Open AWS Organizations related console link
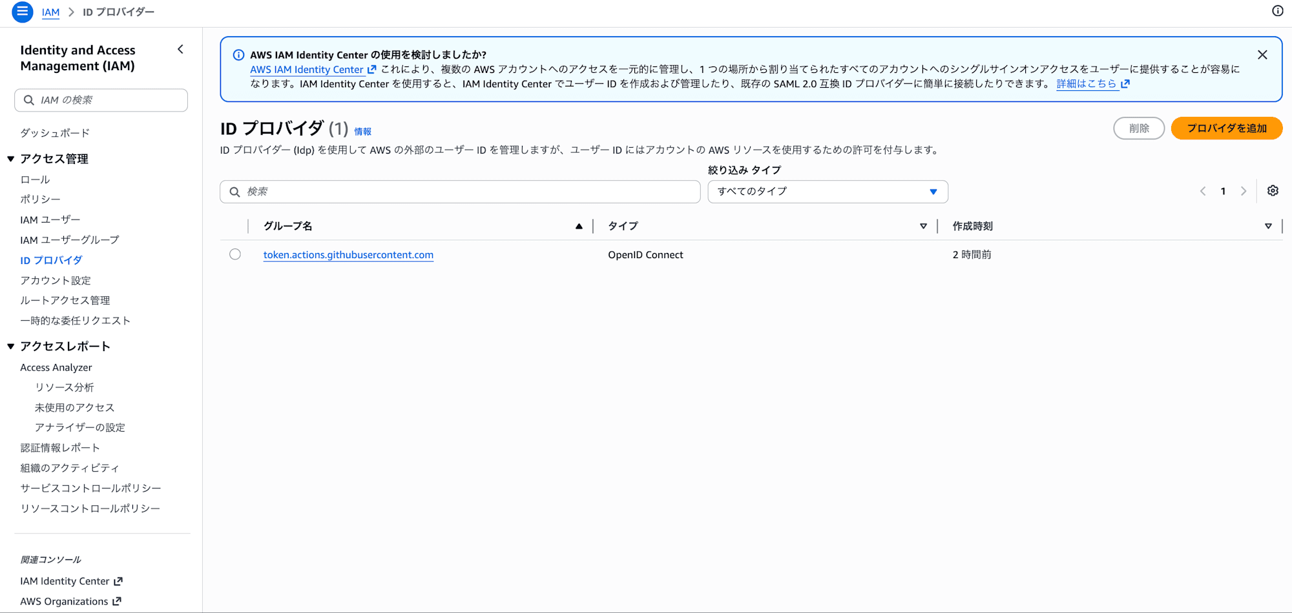The height and width of the screenshot is (613, 1292). [70, 601]
